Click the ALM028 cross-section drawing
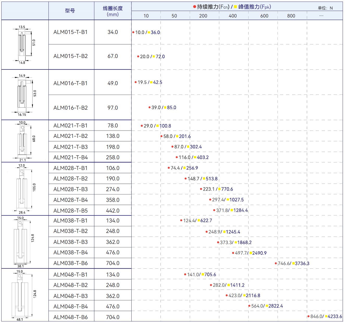This screenshot has height=323, width=345. (x=23, y=189)
